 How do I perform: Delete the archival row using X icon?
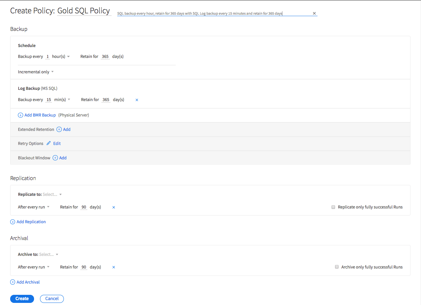(x=114, y=267)
